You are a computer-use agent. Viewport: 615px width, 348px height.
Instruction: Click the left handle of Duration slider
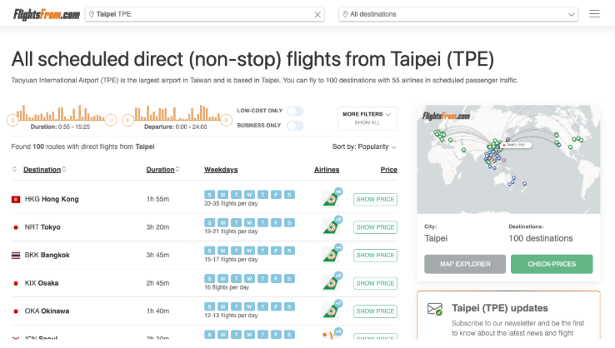[12, 120]
